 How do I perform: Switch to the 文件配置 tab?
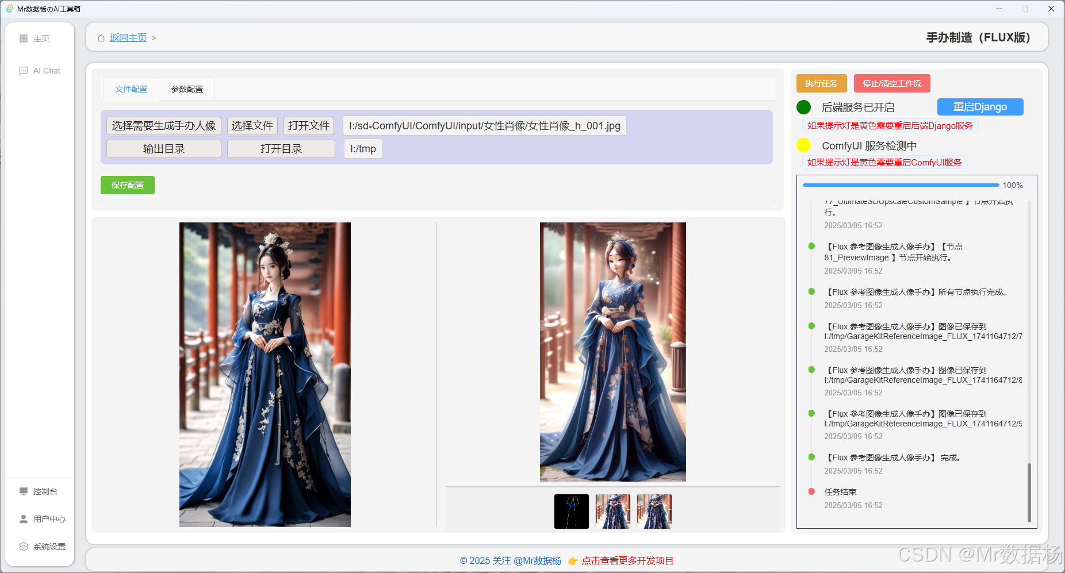[x=131, y=89]
